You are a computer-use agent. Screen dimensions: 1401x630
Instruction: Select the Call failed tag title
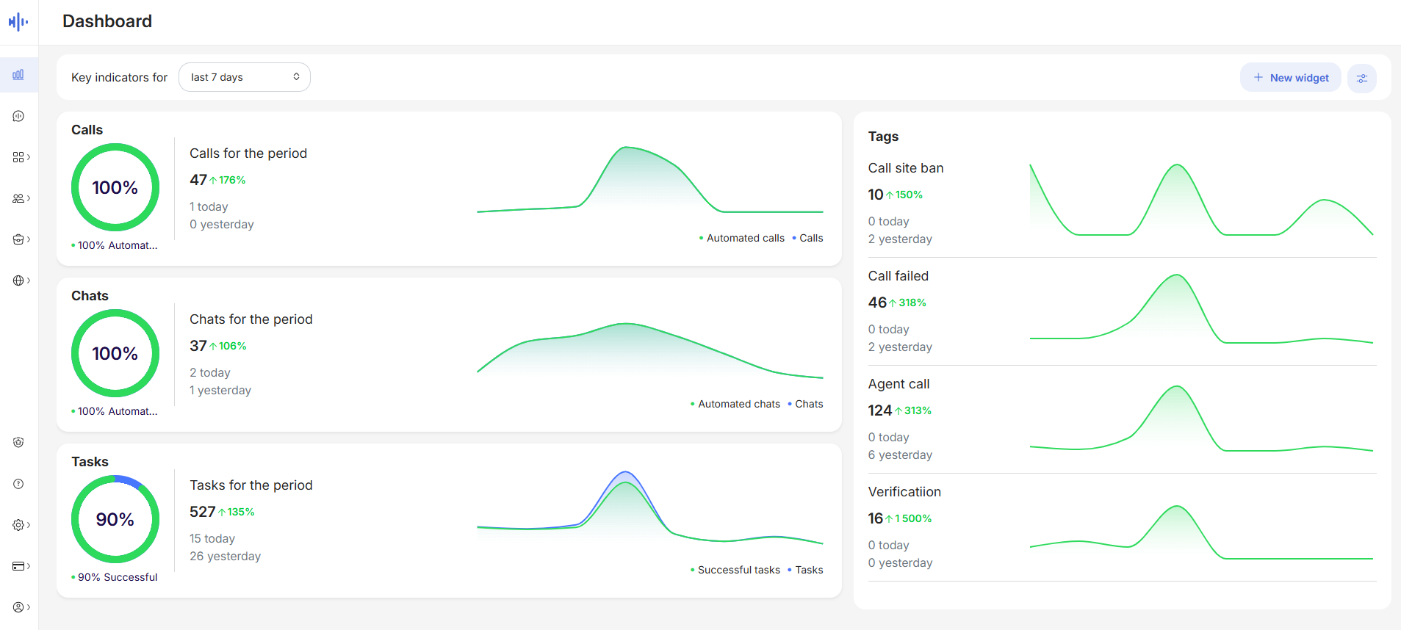pyautogui.click(x=898, y=276)
